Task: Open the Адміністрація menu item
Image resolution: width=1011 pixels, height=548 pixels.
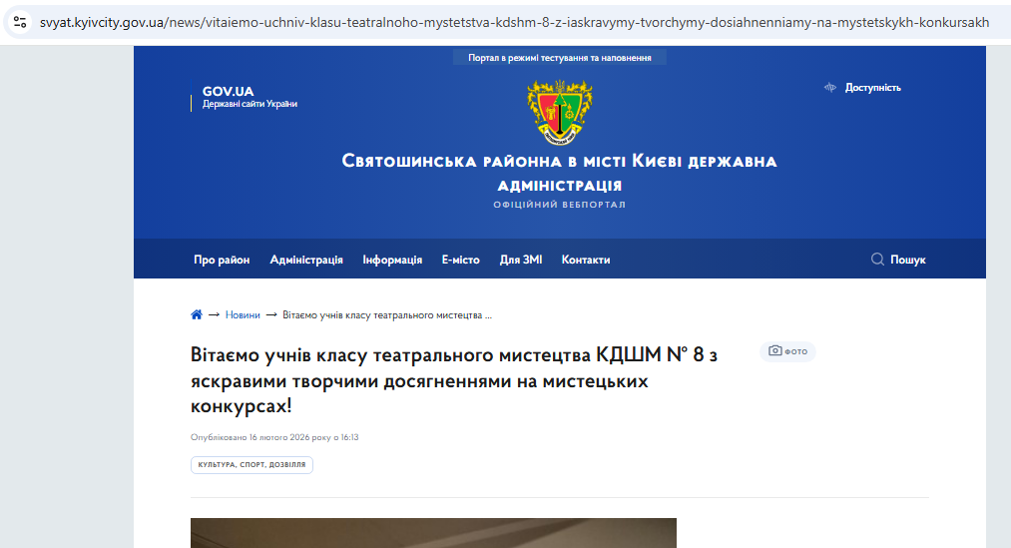Action: pyautogui.click(x=306, y=260)
